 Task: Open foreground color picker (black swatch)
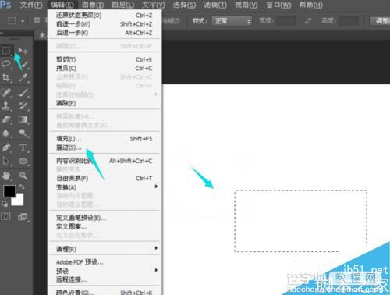[x=9, y=191]
